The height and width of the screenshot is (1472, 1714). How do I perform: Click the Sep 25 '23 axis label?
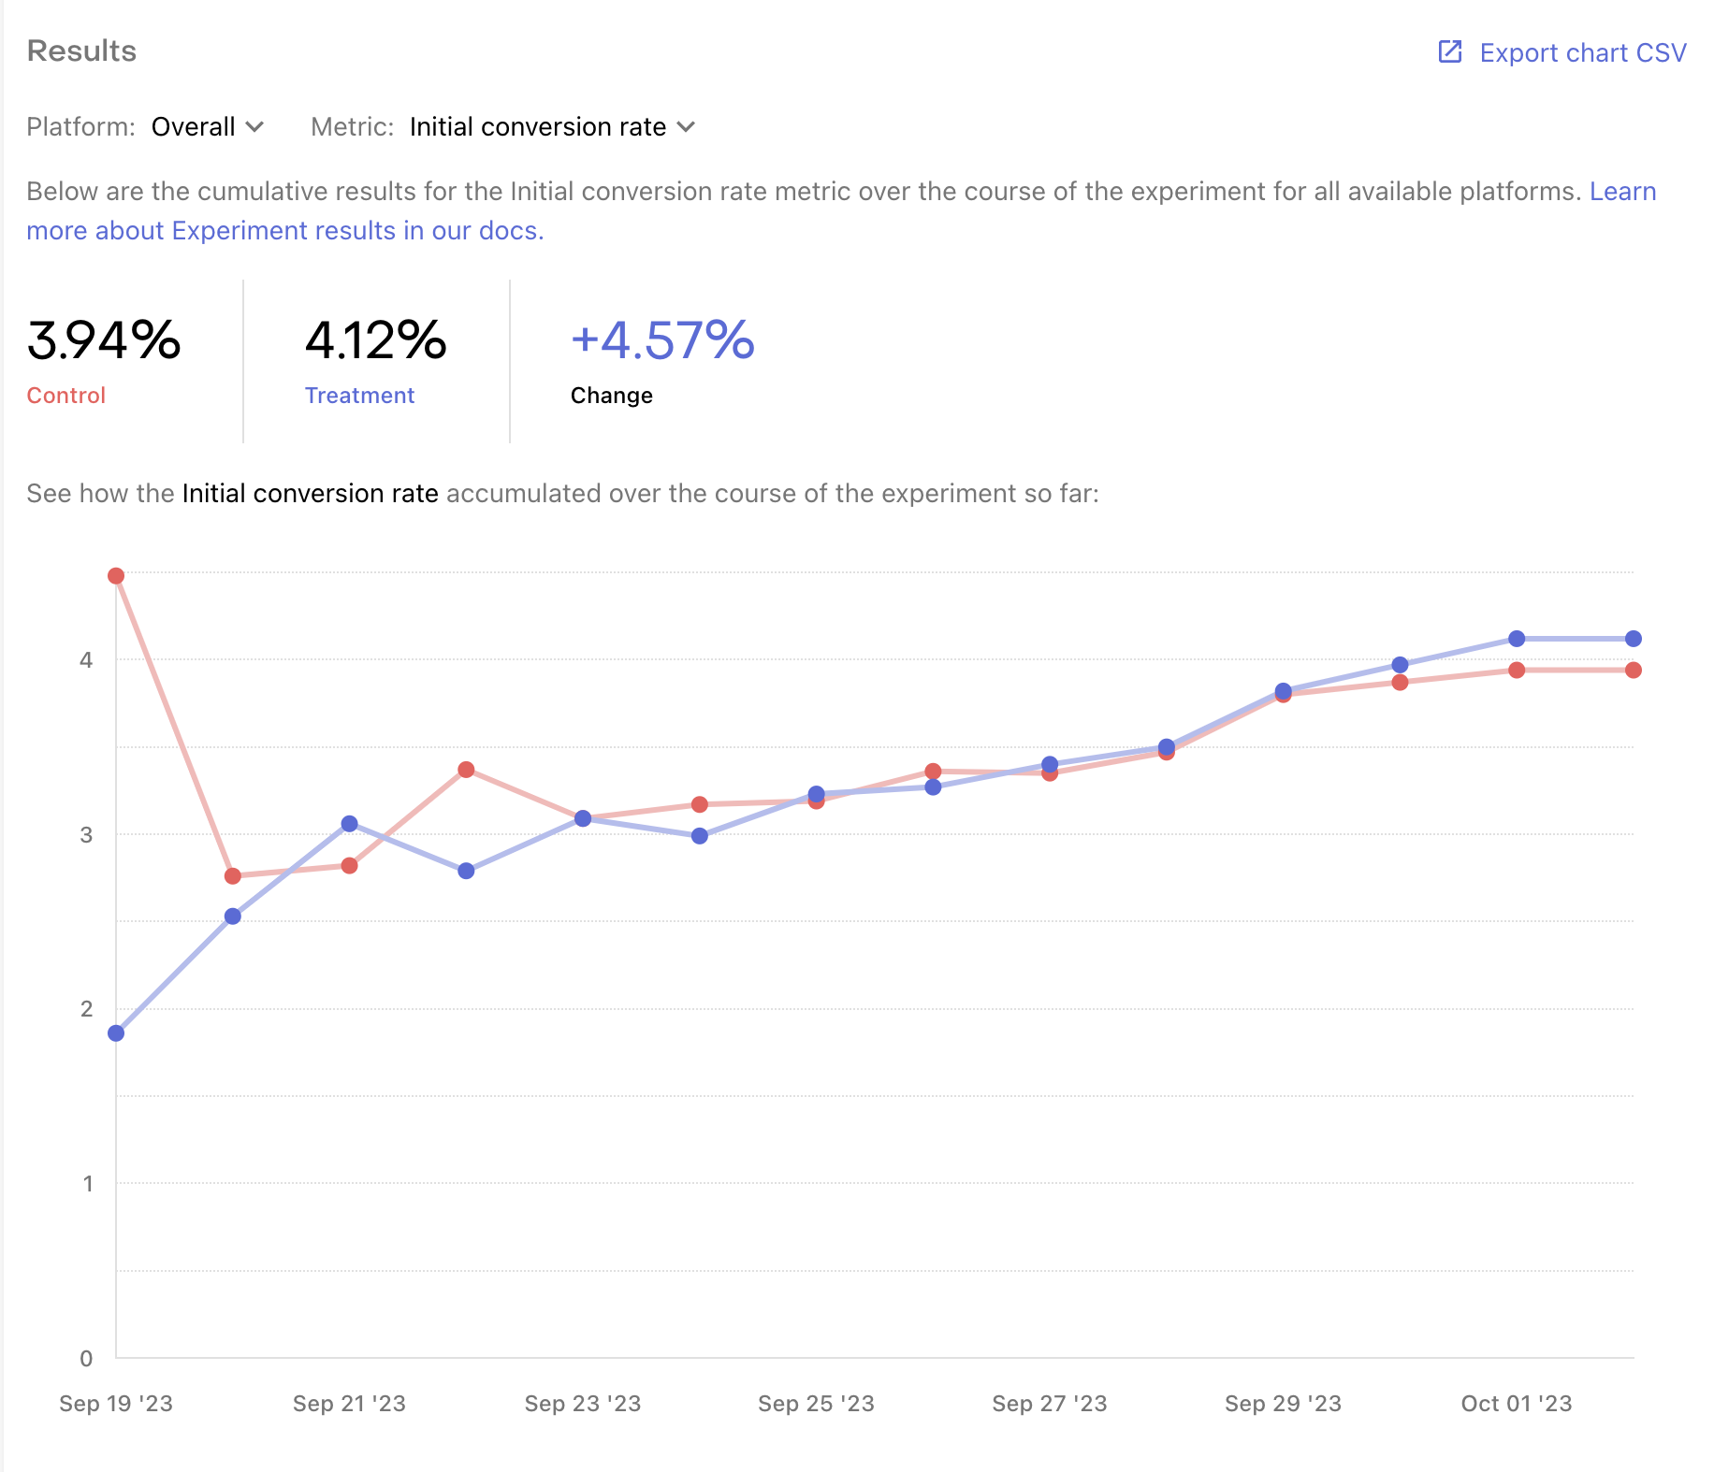click(x=816, y=1404)
